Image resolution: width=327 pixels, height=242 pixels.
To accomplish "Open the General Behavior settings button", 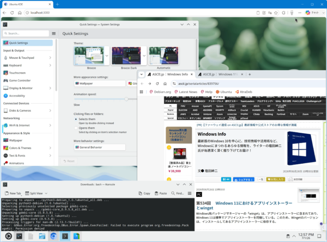I will coord(100,147).
